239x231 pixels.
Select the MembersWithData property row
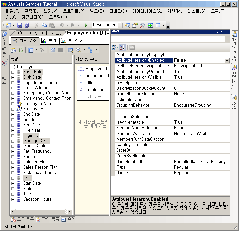(172, 134)
